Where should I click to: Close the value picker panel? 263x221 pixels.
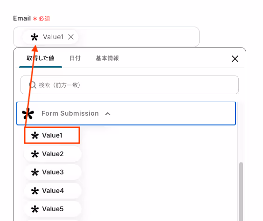235,59
